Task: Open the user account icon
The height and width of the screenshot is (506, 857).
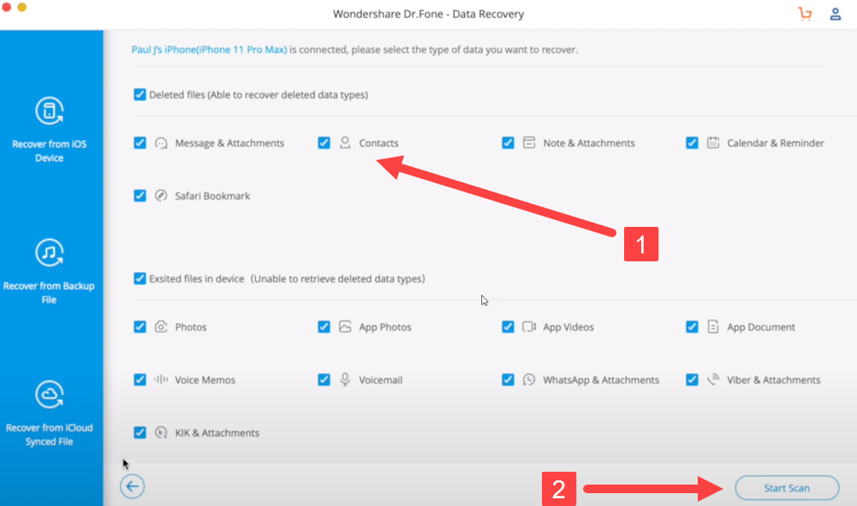Action: [x=835, y=14]
